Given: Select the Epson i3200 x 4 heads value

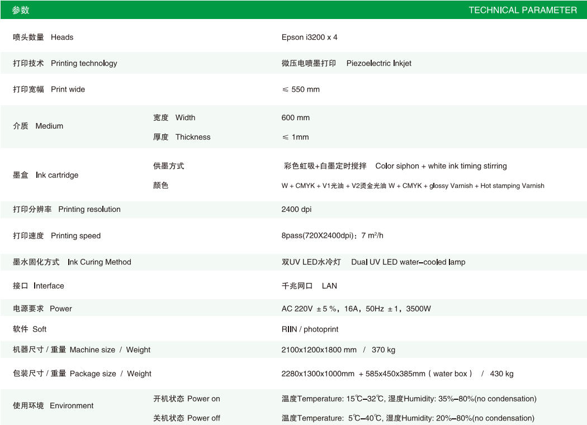Looking at the screenshot, I should tap(309, 37).
